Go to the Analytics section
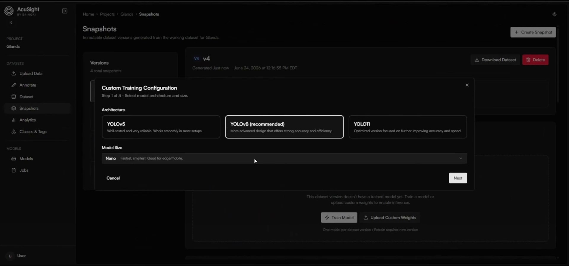 tap(37, 120)
